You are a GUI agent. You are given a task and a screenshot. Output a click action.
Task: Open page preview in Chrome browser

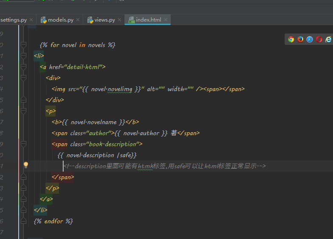[x=291, y=39]
